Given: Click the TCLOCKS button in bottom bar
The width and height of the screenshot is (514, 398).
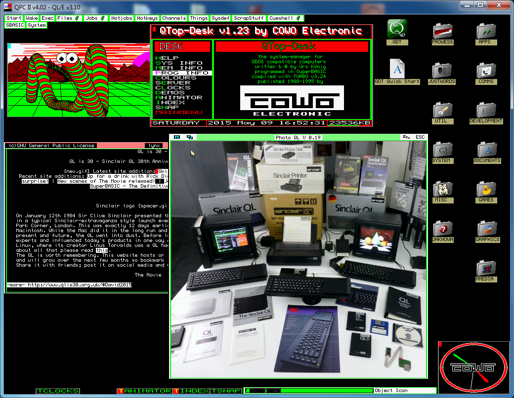Looking at the screenshot, I should (x=58, y=391).
